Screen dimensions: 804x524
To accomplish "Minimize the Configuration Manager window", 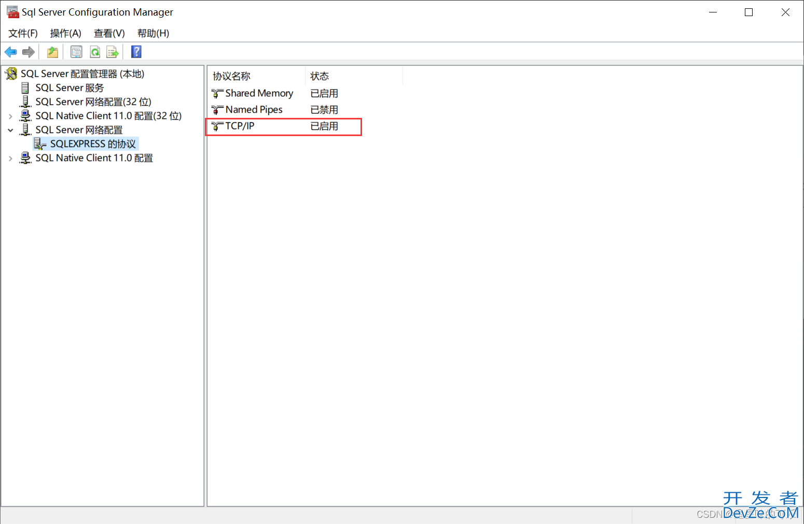I will (713, 12).
